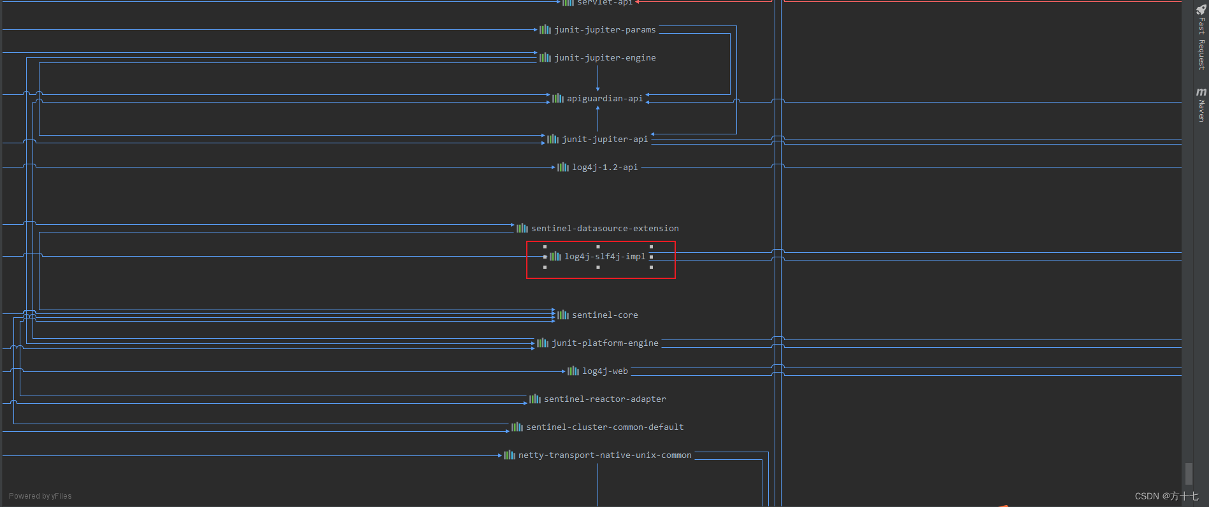Click the Maven 'm' sidebar icon
The image size is (1209, 507).
tap(1201, 92)
